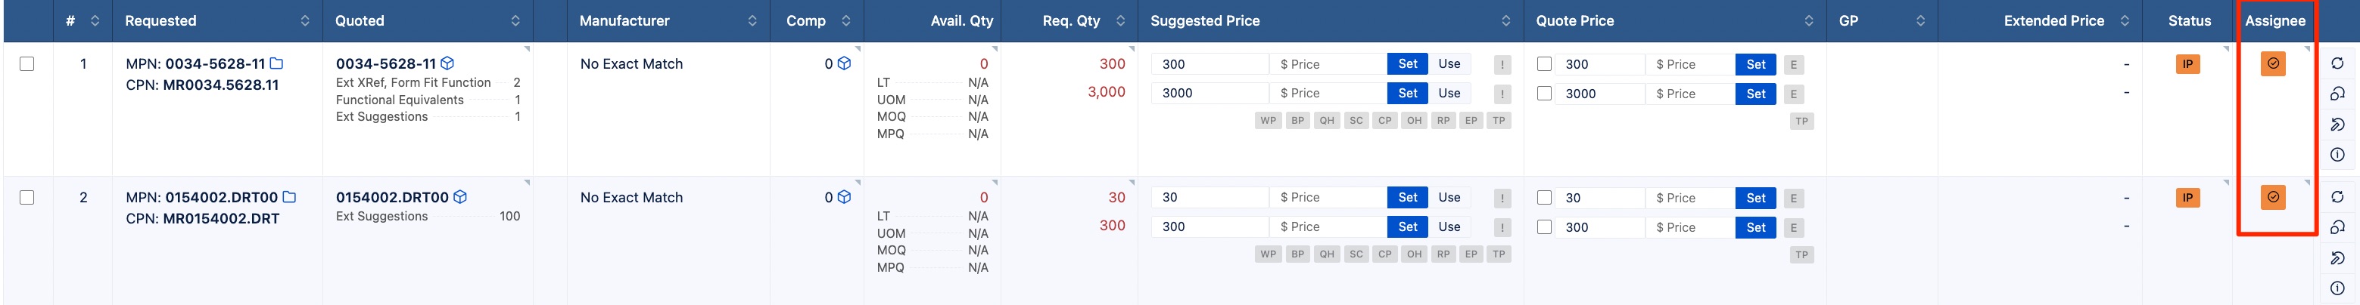Click cube icon in row 1 Comp column

pyautogui.click(x=845, y=64)
